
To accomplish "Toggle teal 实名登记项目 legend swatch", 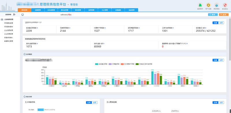I will tap(96, 64).
